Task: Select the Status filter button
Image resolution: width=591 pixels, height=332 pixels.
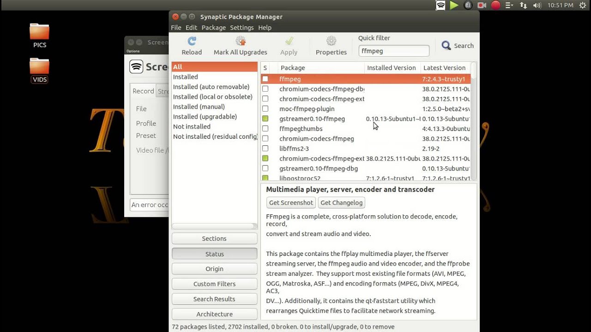Action: coord(214,254)
